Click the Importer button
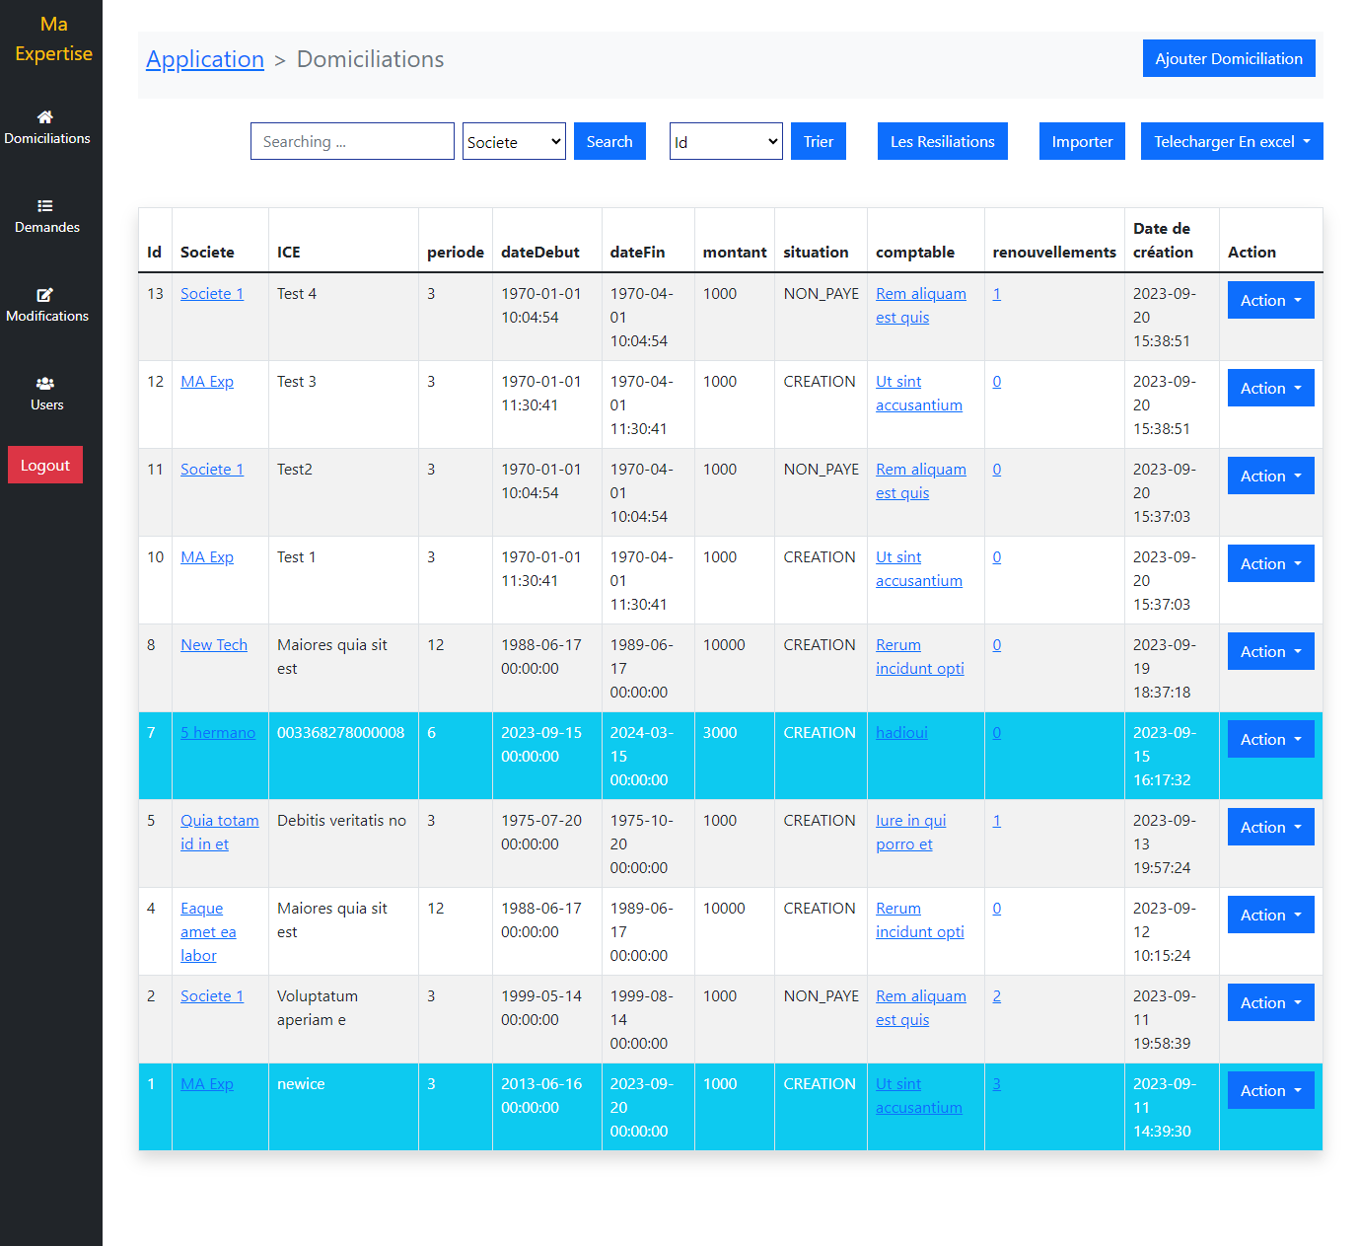This screenshot has height=1246, width=1359. (1082, 141)
